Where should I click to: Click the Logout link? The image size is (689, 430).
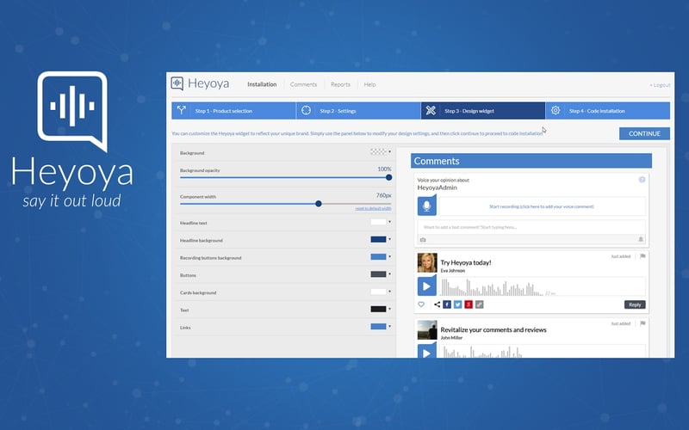click(x=660, y=85)
